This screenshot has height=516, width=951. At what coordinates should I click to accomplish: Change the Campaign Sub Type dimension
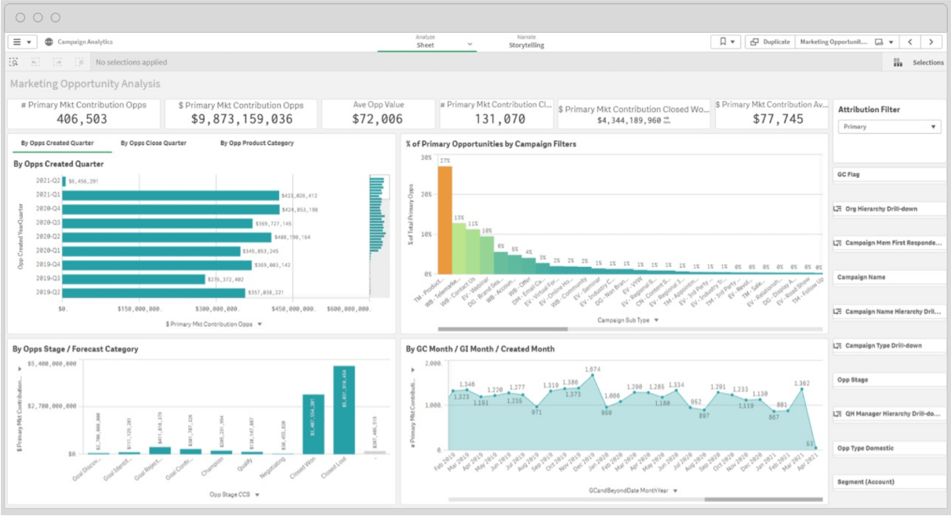pos(627,319)
